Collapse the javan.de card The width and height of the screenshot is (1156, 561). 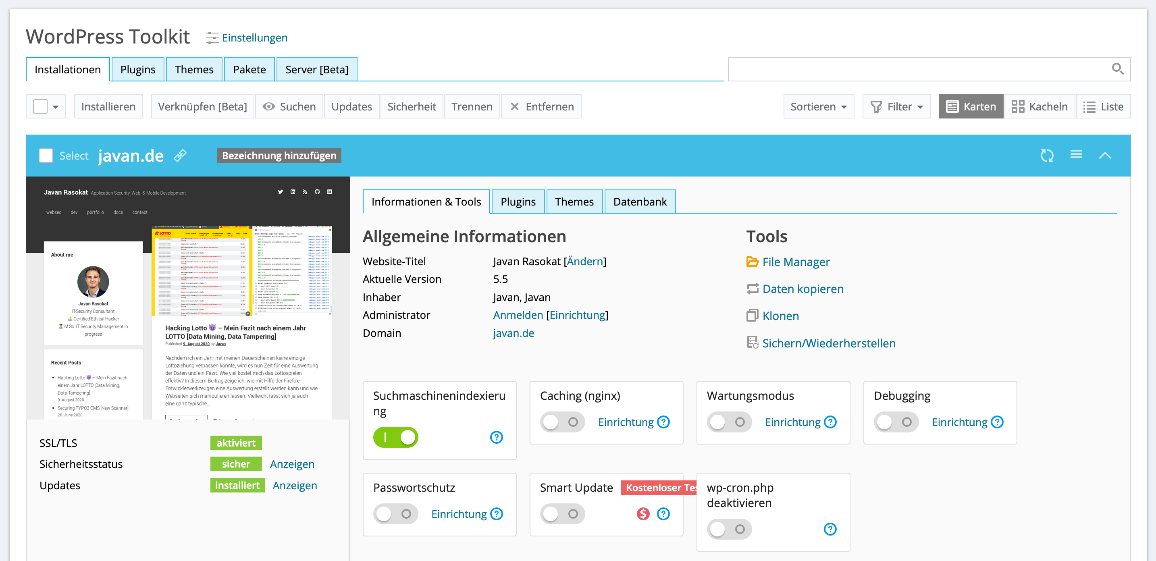[x=1105, y=155]
